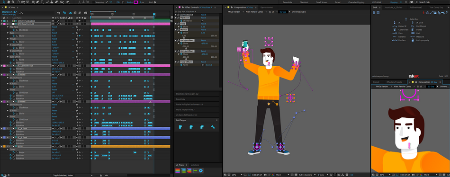This screenshot has height=177, width=450.
Task: Click the magenta Stroke color swatch
Action: [x=136, y=2]
